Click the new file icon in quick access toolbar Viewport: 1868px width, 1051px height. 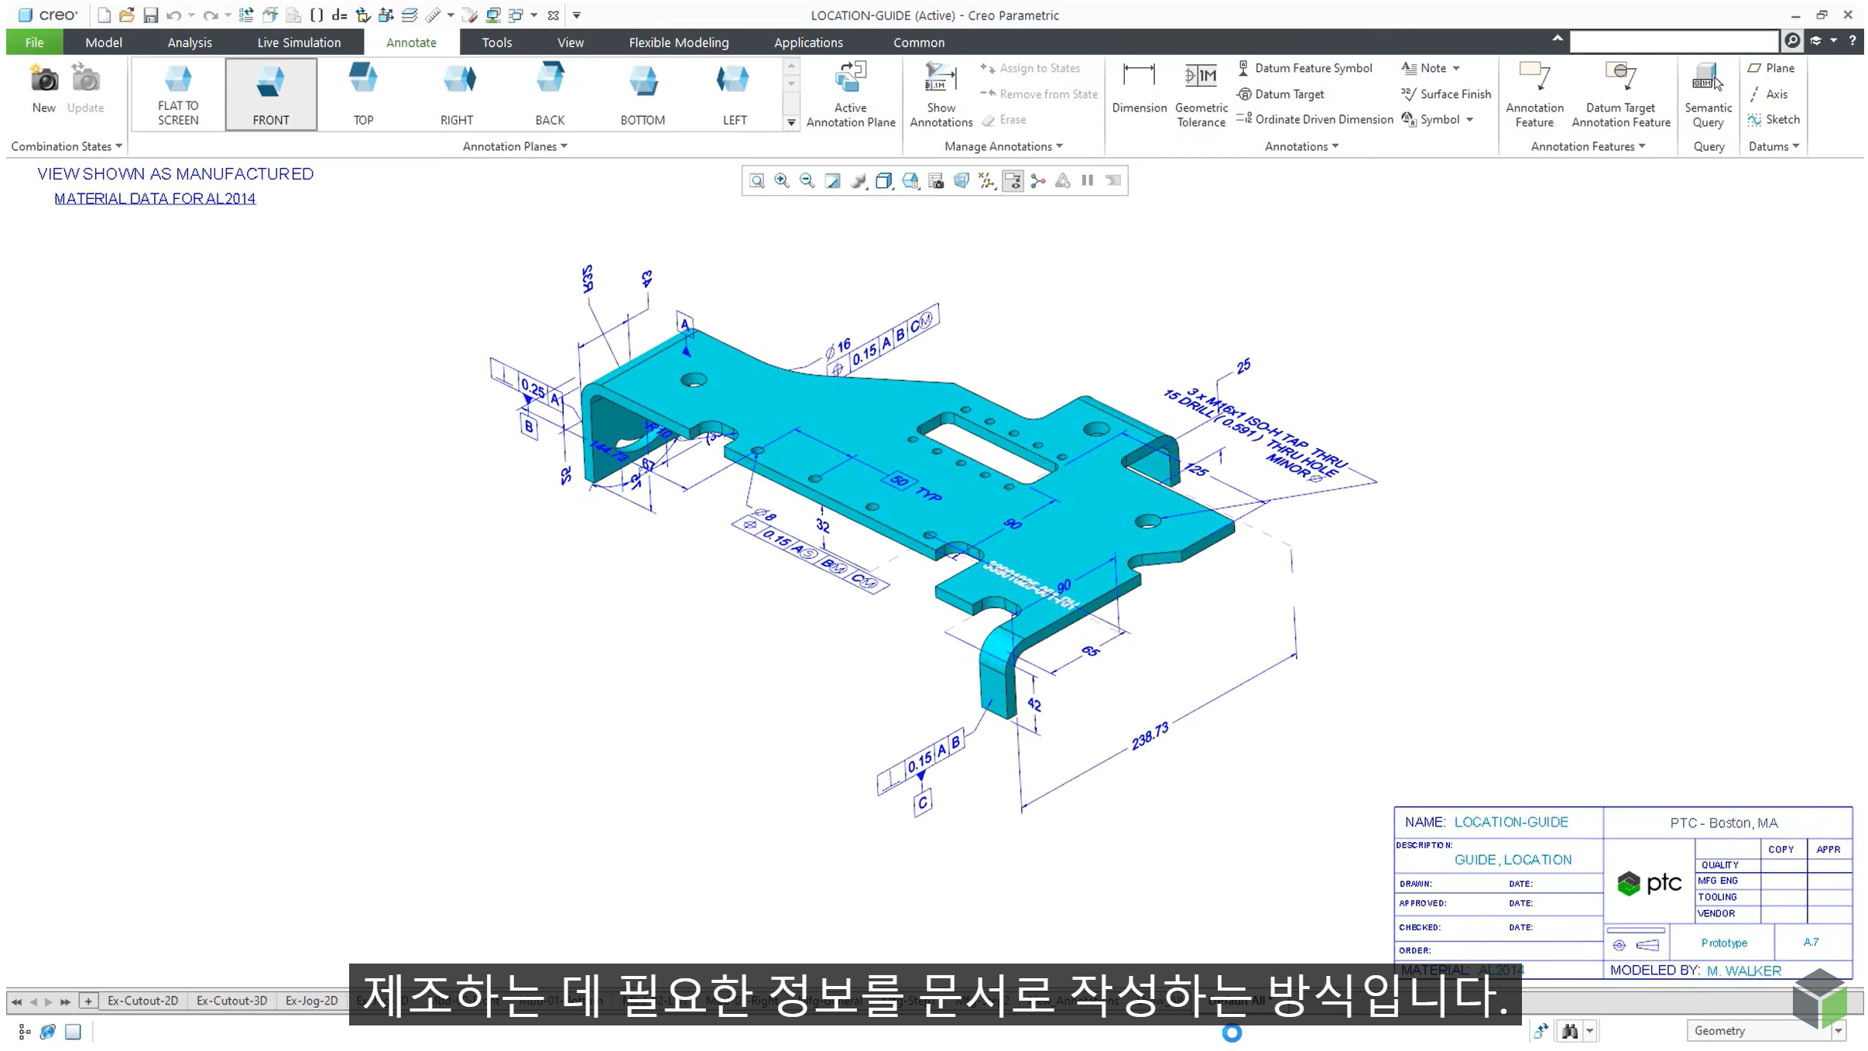pyautogui.click(x=104, y=15)
